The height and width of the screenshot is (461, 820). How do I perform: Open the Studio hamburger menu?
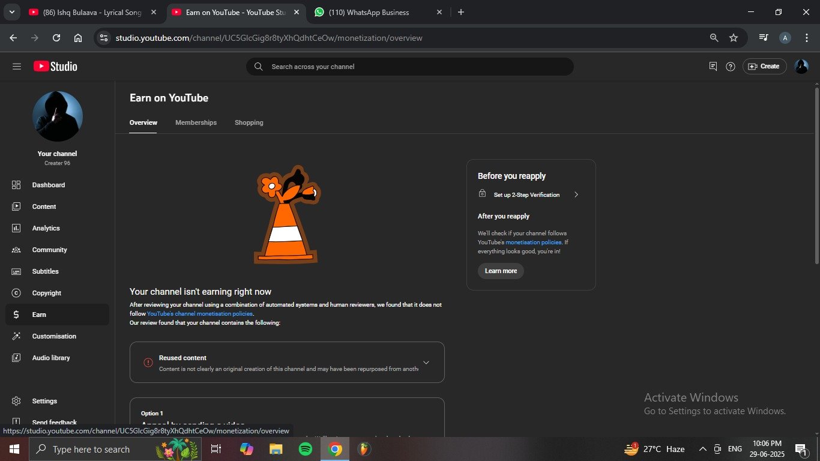pyautogui.click(x=17, y=67)
